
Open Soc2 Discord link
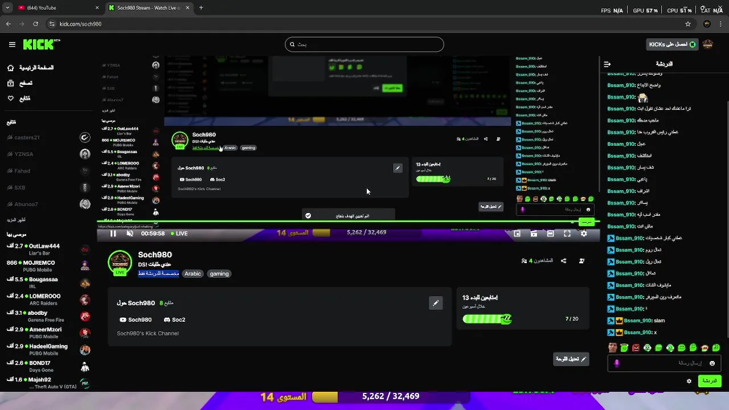tap(174, 320)
